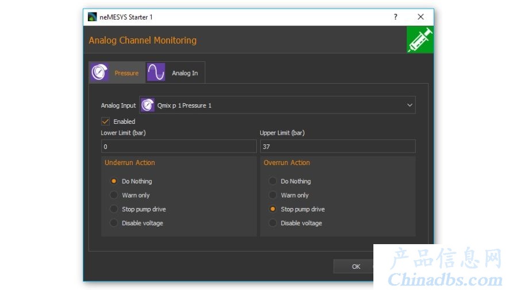Image resolution: width=517 pixels, height=290 pixels.
Task: Switch to the Pressure tab
Action: (x=117, y=72)
